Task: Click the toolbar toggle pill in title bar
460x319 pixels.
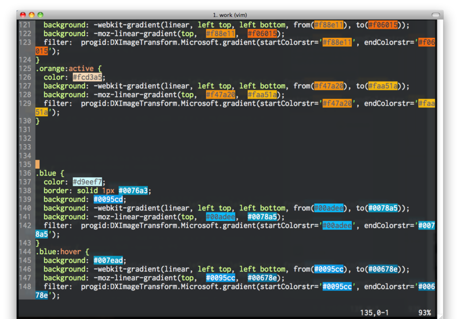Action: click(436, 15)
